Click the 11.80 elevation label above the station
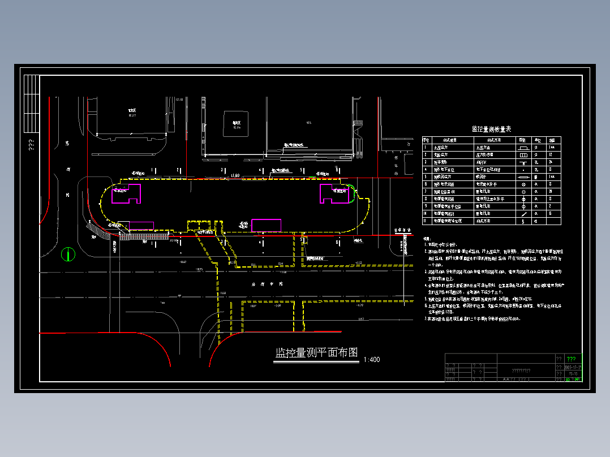610x457 pixels. (235, 176)
